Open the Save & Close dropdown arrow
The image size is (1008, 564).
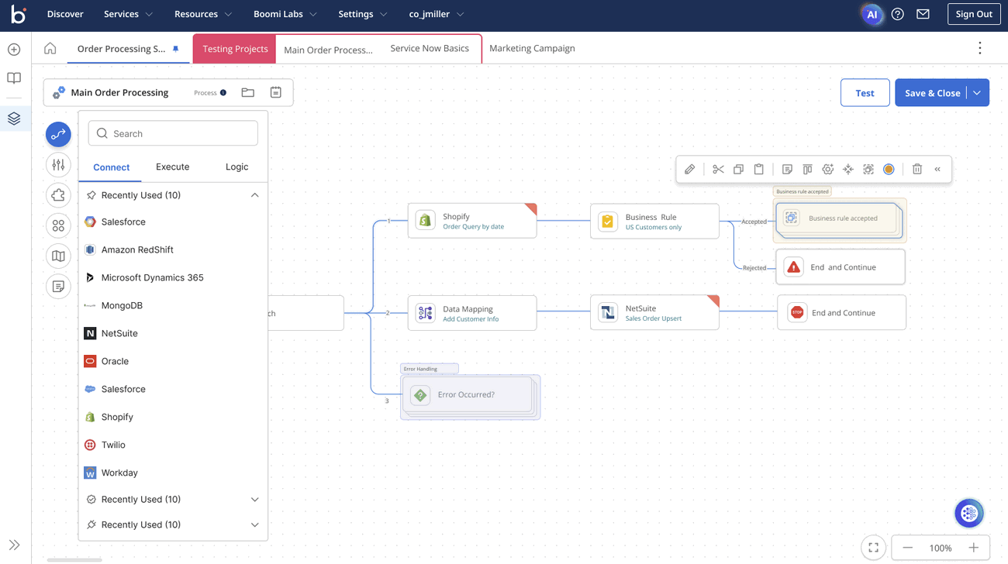(978, 92)
